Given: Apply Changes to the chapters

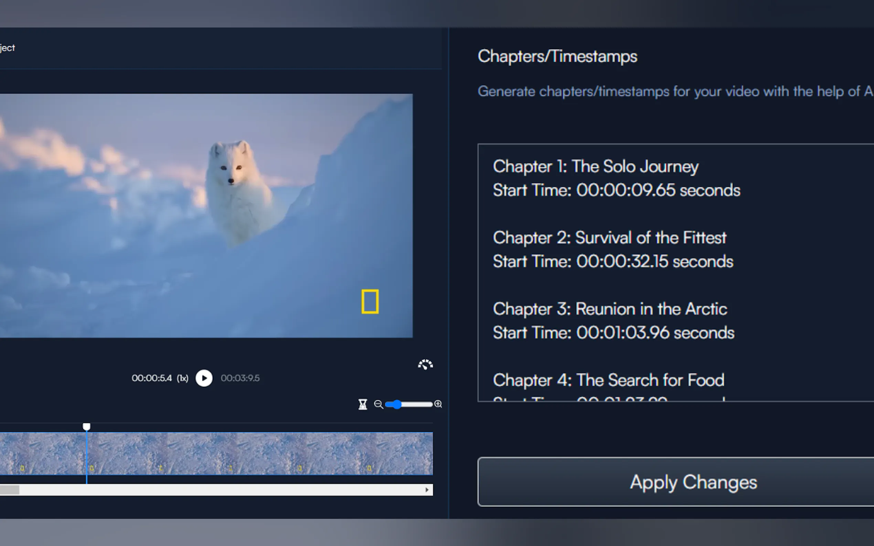Looking at the screenshot, I should [693, 482].
